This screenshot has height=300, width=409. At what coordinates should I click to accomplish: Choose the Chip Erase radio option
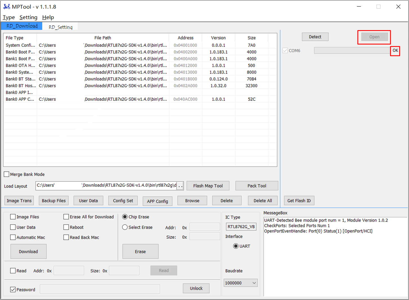[x=125, y=217]
